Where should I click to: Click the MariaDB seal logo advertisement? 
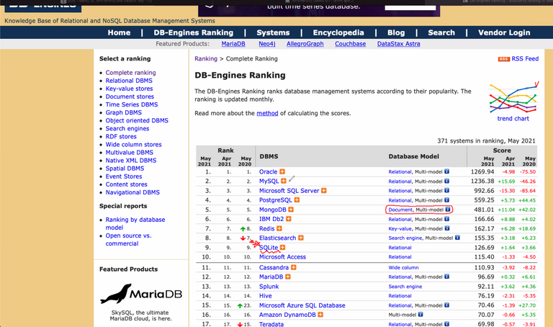click(140, 293)
